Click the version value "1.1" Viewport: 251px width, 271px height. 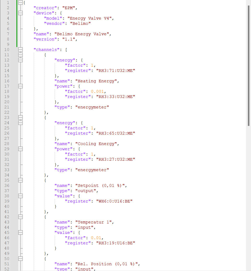69,39
